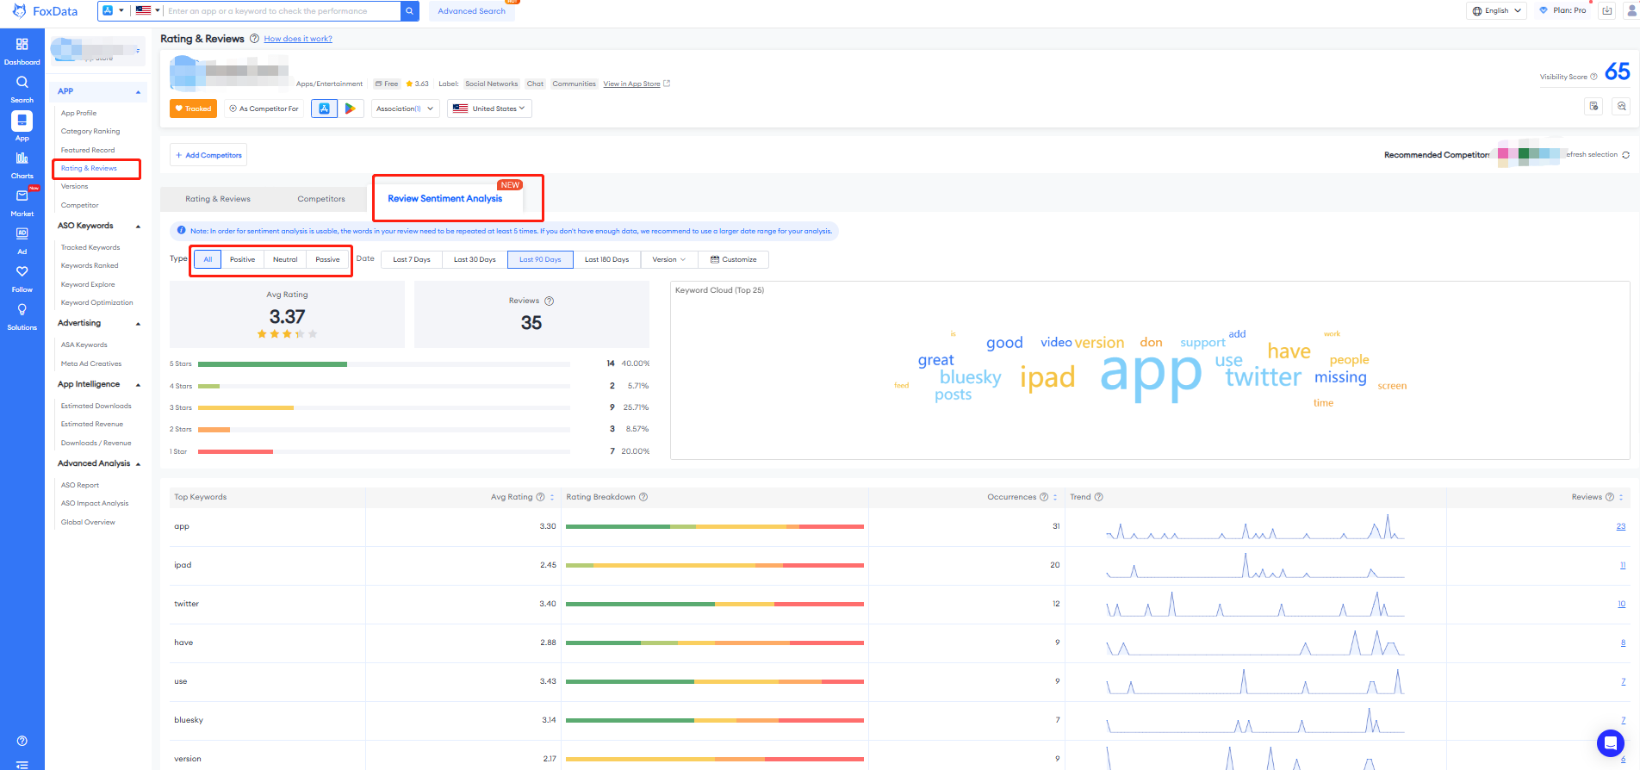The height and width of the screenshot is (770, 1640).
Task: Click the As Competitor For button
Action: [x=264, y=109]
